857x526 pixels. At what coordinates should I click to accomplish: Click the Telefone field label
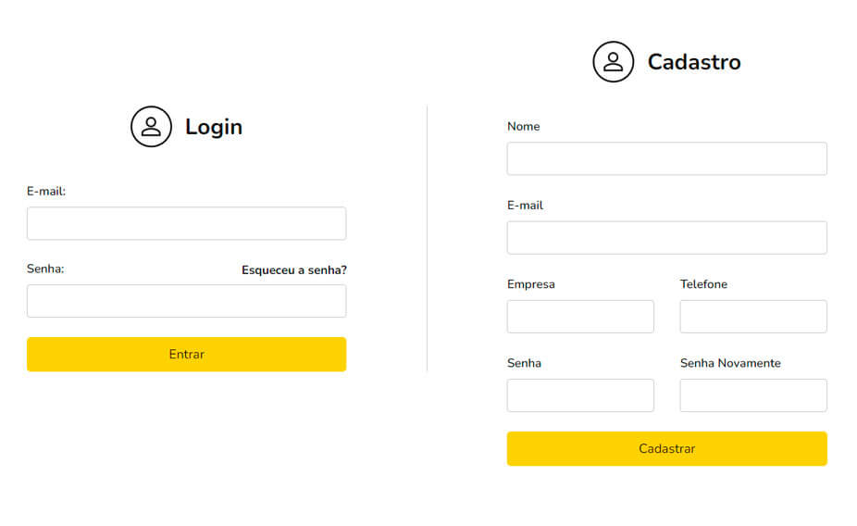tap(703, 284)
